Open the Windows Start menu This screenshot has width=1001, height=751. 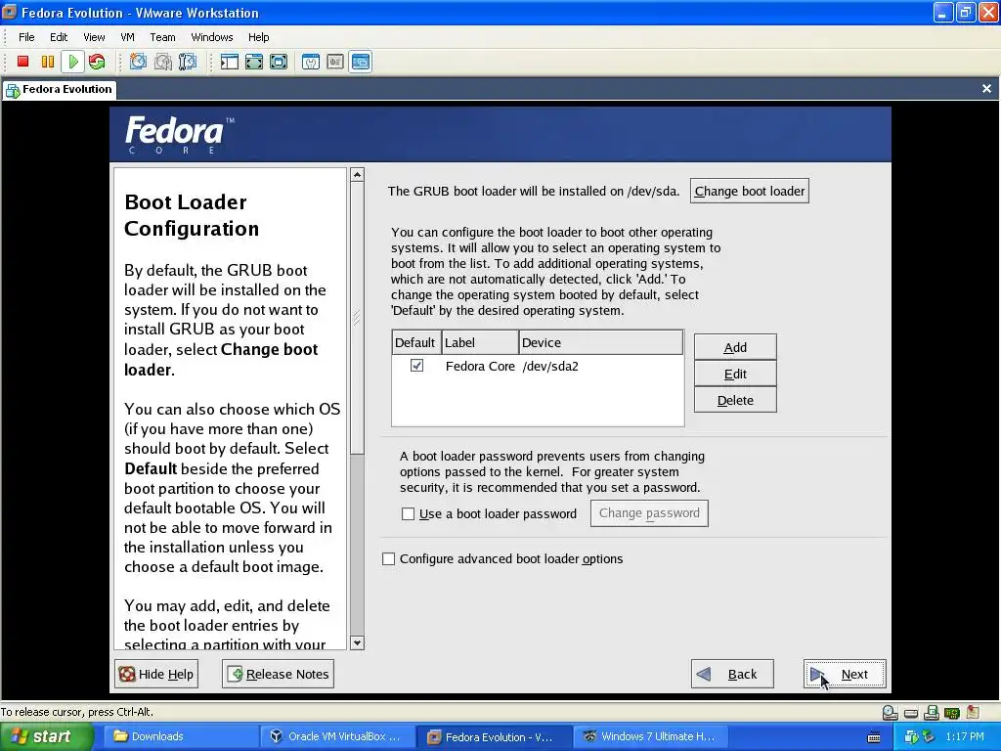pos(47,737)
